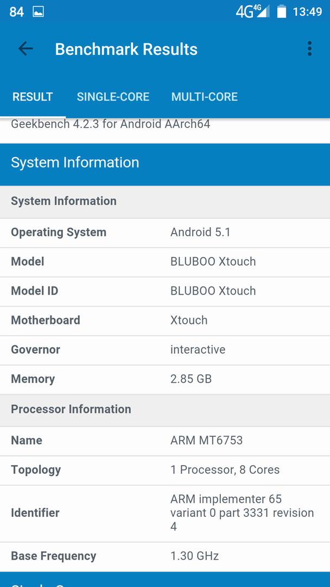Select the Model ID label
Viewport: 330px width, 587px height.
[34, 291]
